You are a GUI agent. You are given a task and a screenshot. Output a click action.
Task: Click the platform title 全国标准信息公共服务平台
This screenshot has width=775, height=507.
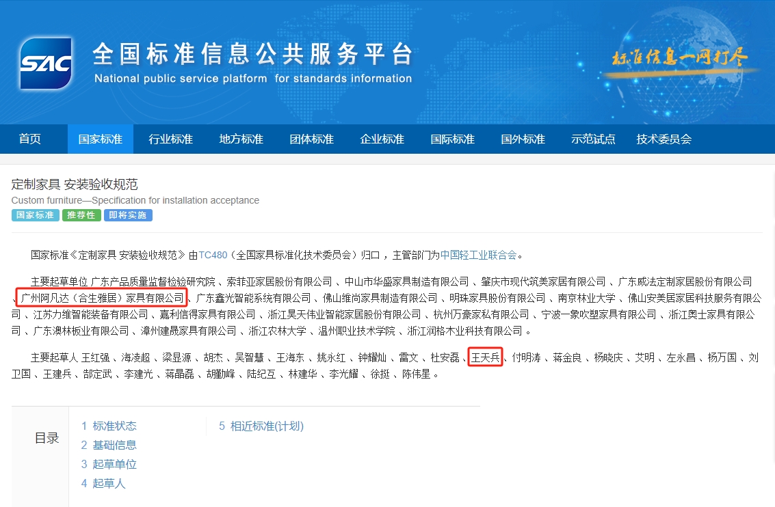pos(252,54)
